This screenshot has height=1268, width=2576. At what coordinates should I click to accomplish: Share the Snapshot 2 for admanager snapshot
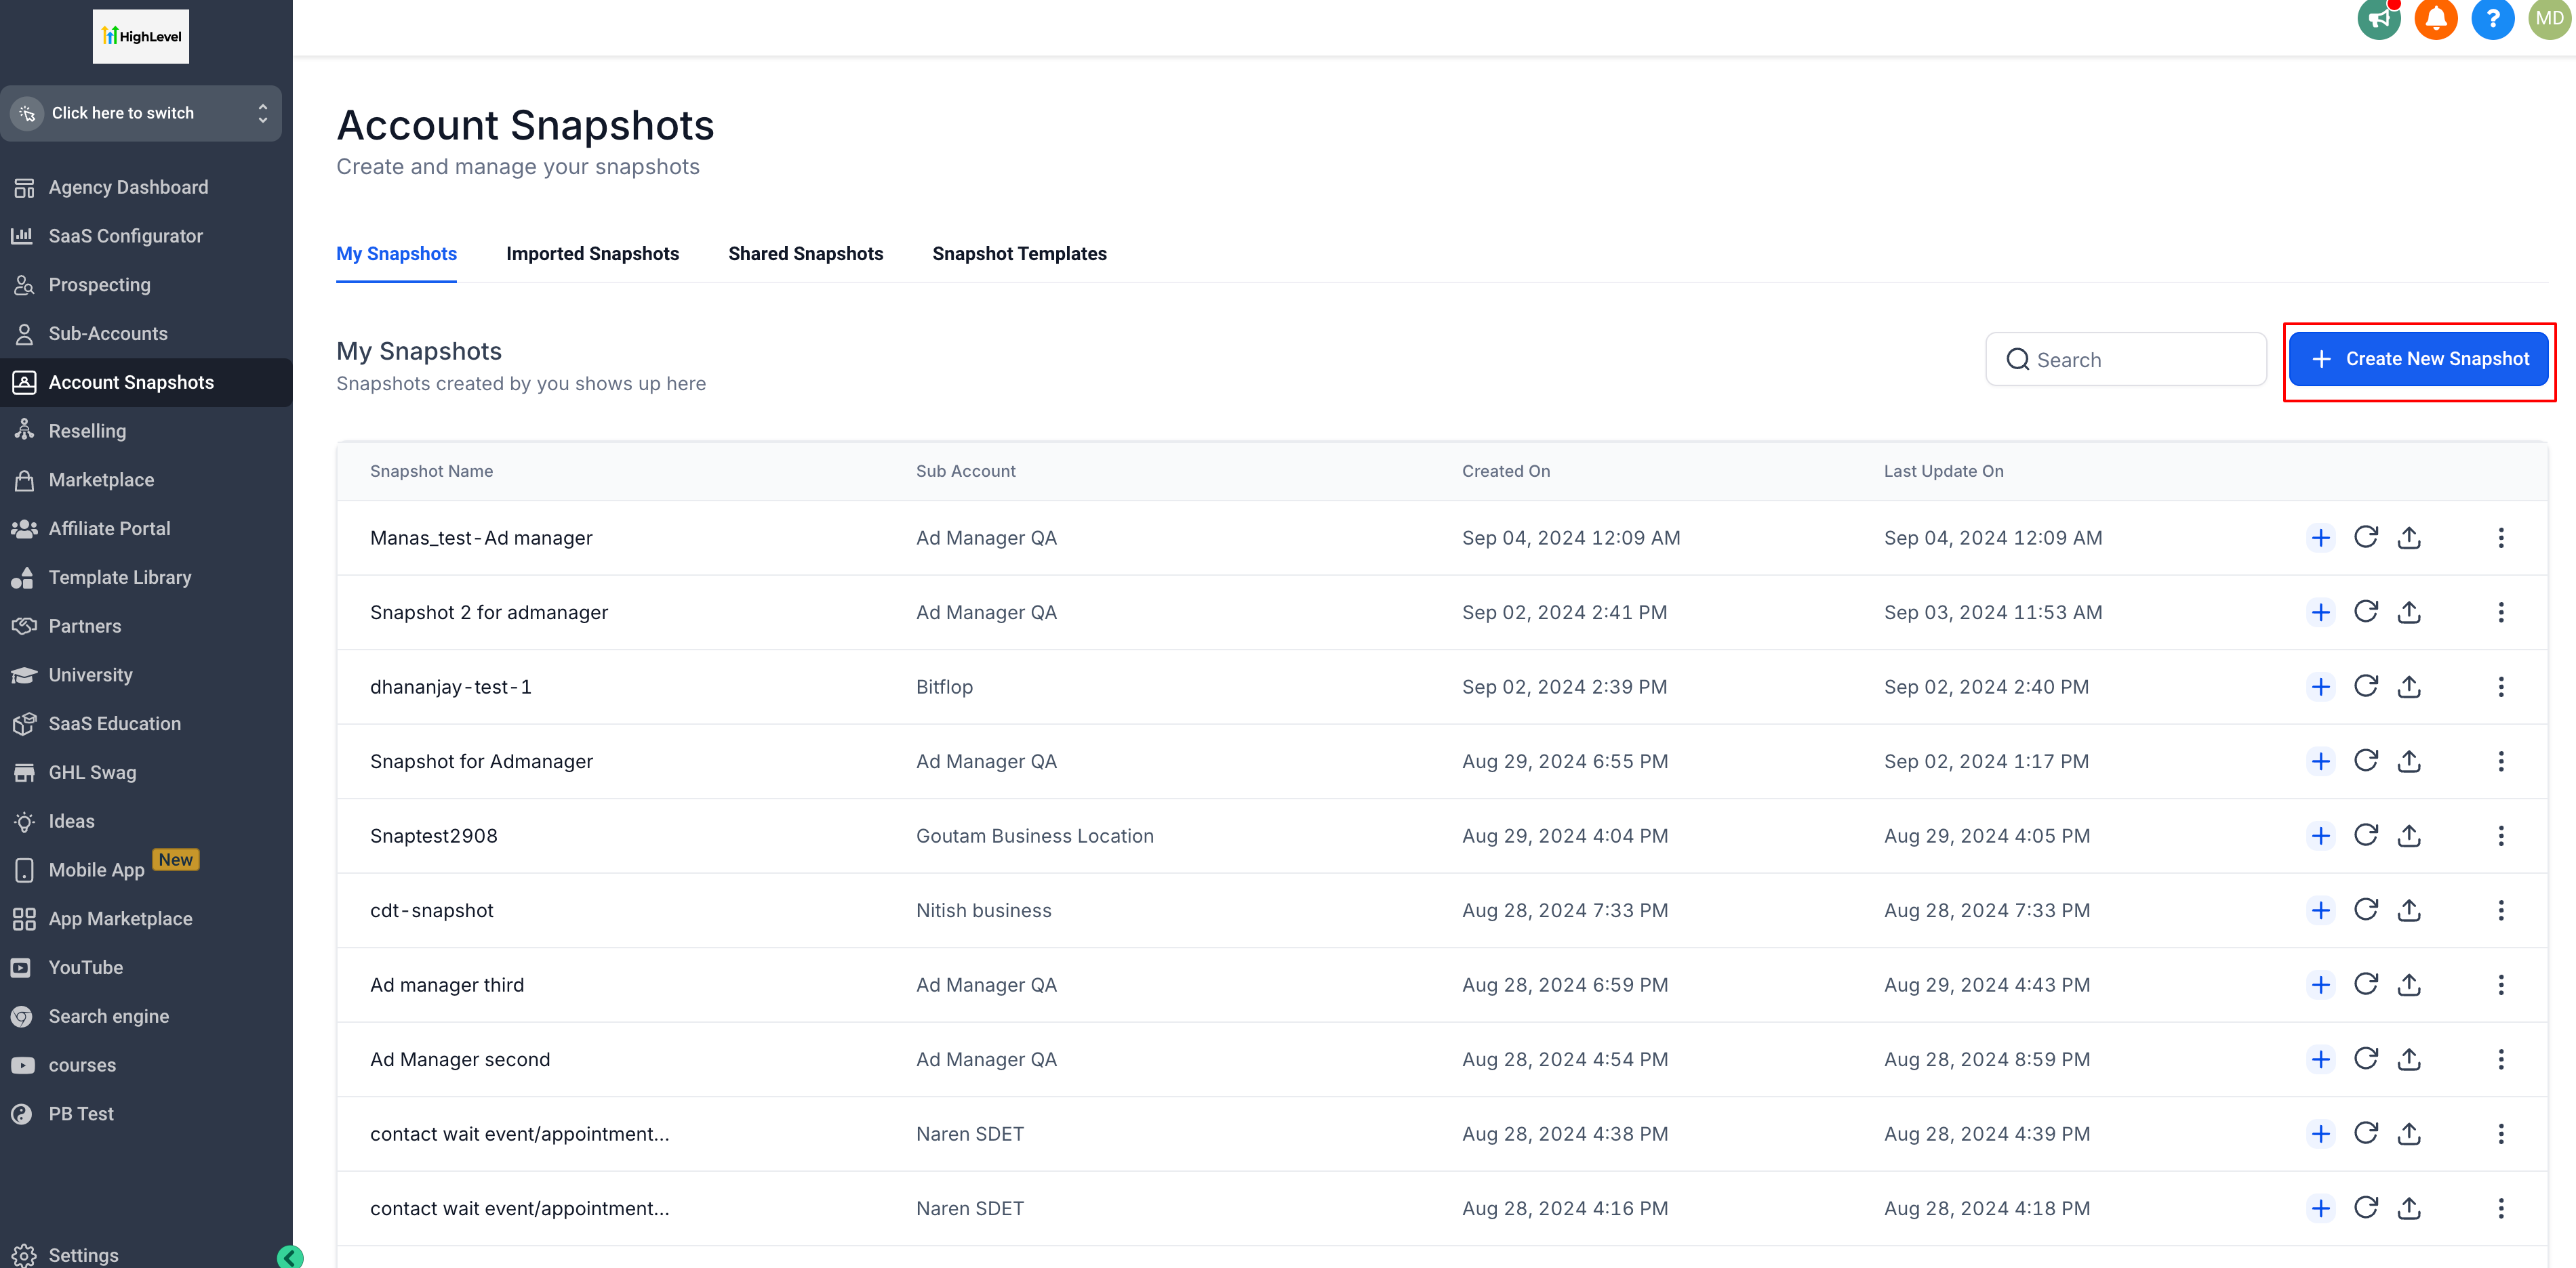pyautogui.click(x=2409, y=612)
